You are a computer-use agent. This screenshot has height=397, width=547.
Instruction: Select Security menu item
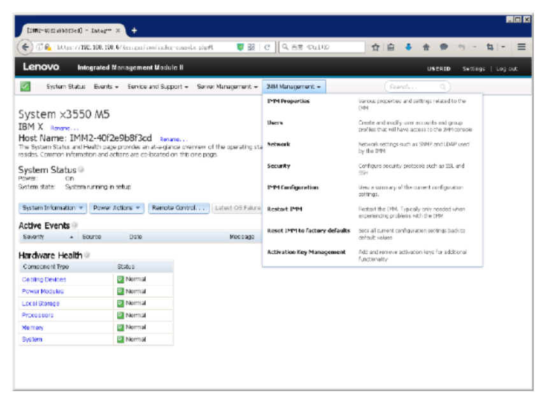click(278, 166)
